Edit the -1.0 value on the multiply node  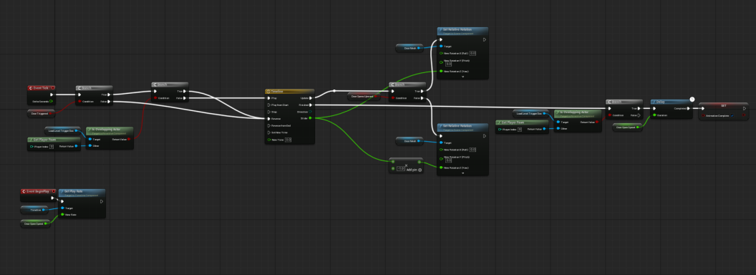pos(401,169)
